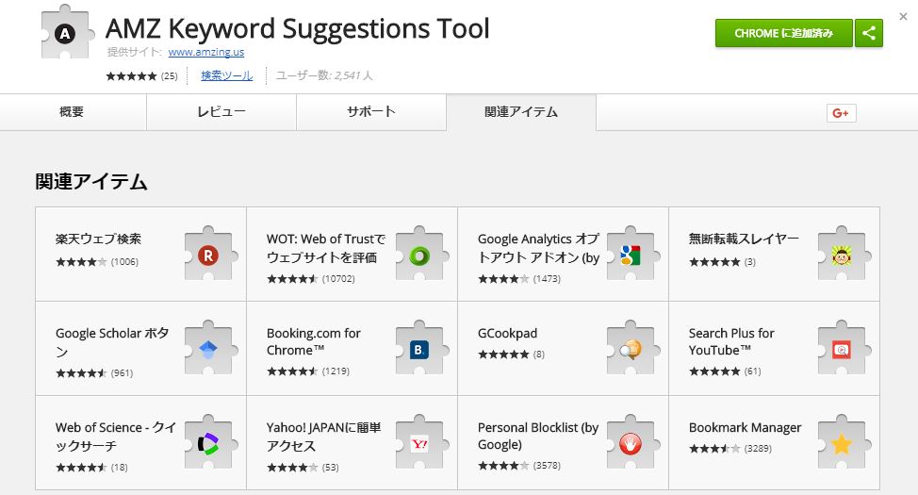This screenshot has width=918, height=495.
Task: Click the Web of Science icon
Action: click(209, 443)
